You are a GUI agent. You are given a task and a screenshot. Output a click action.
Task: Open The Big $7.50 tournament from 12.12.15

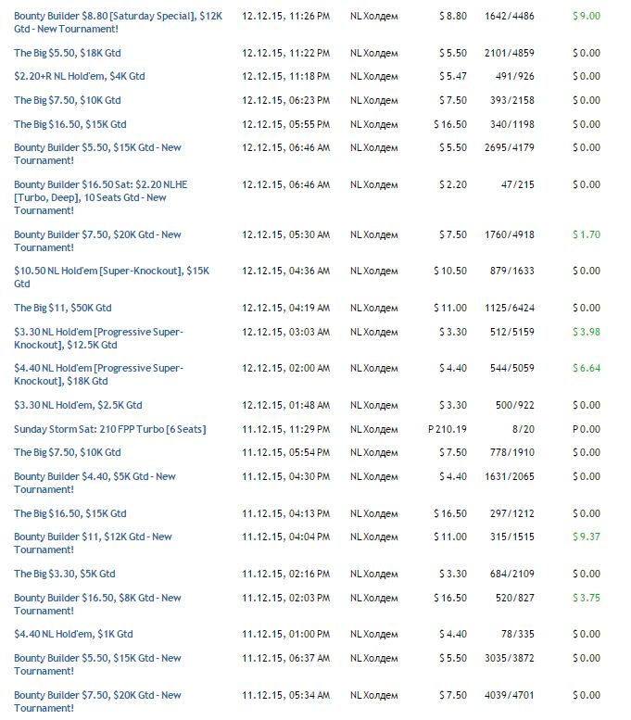(x=67, y=100)
